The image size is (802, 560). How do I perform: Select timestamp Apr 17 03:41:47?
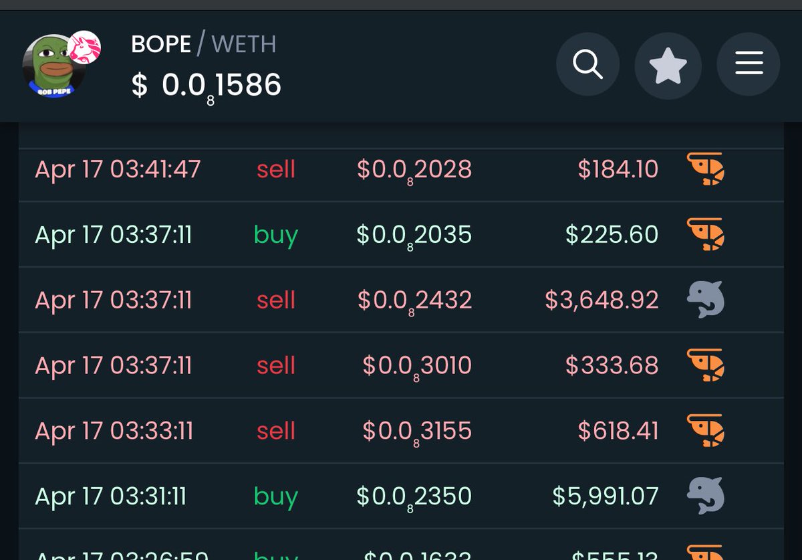(118, 170)
